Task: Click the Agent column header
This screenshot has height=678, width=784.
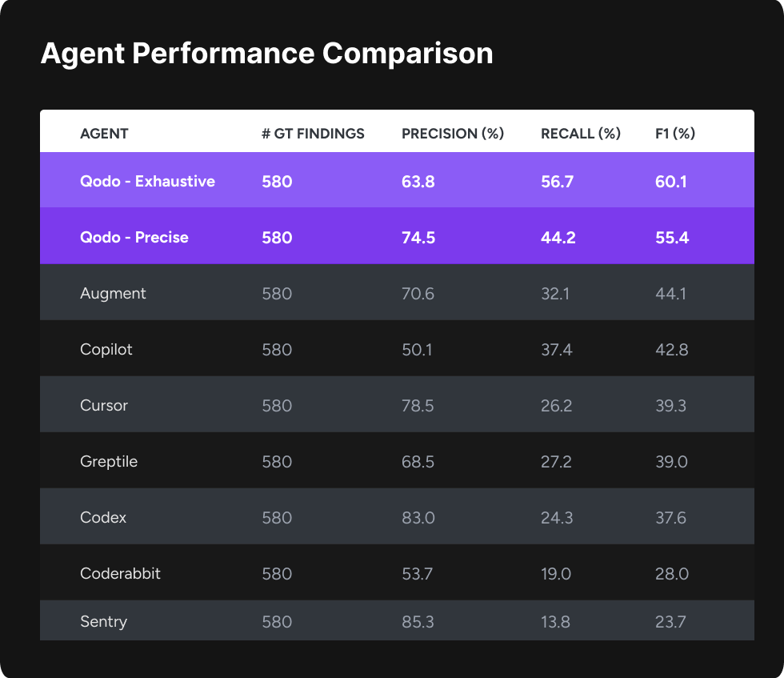Action: point(104,134)
